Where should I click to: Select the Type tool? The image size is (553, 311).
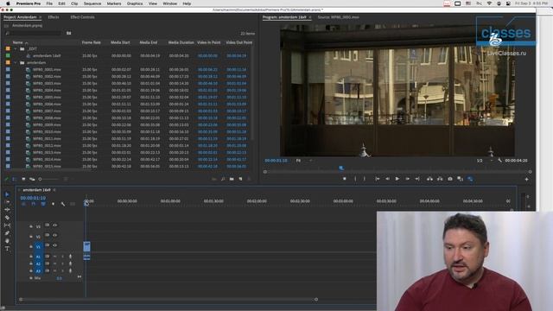[x=7, y=249]
